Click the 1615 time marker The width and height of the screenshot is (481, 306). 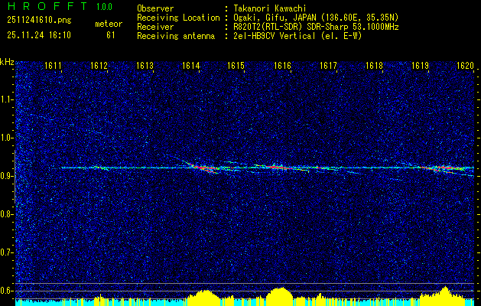coord(236,66)
